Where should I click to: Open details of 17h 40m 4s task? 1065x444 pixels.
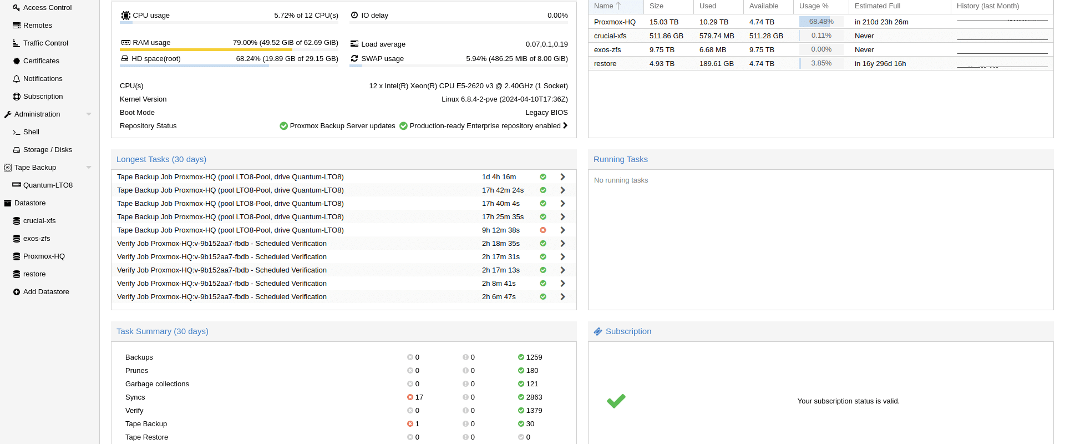562,204
